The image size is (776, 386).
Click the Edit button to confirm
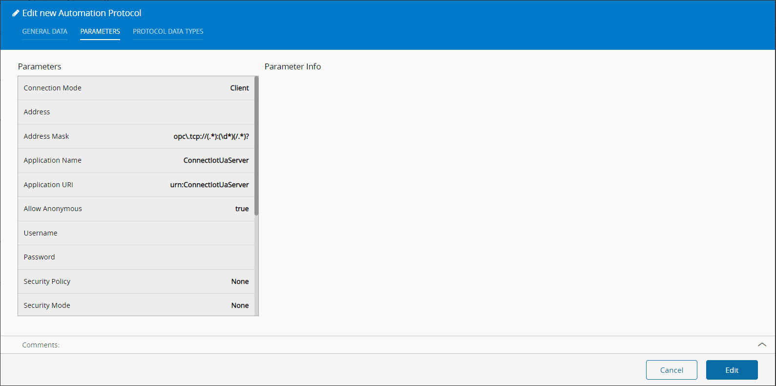click(x=732, y=370)
